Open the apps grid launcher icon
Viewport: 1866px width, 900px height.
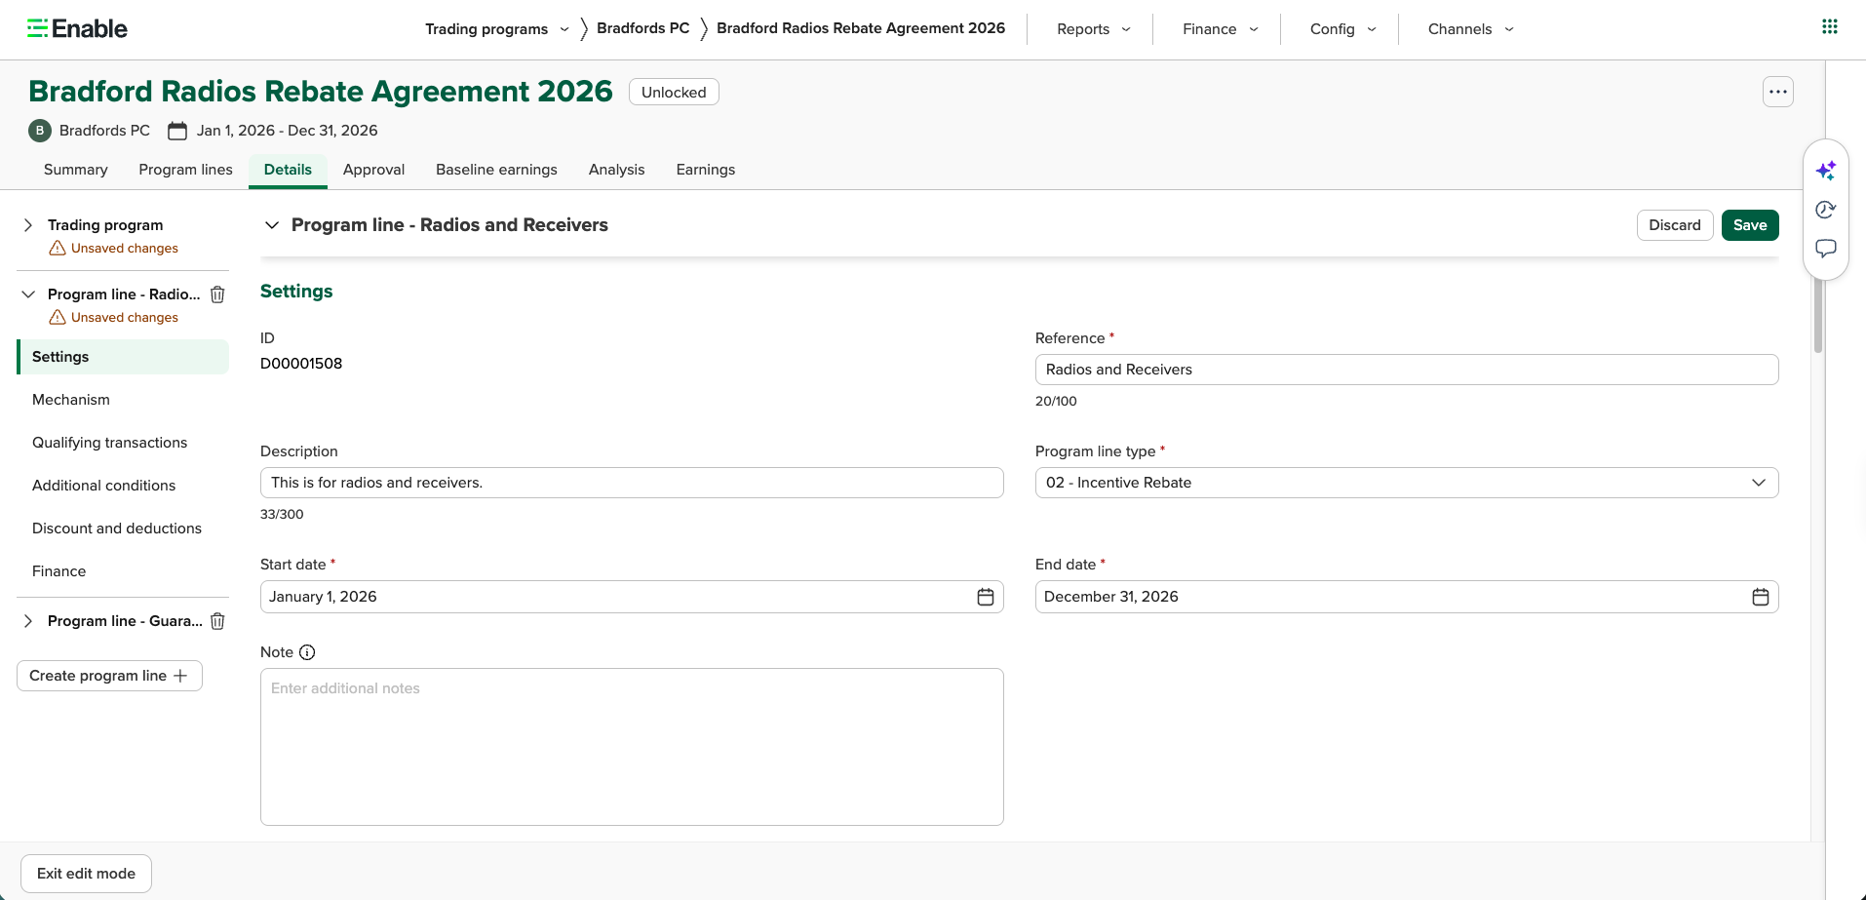(1830, 26)
